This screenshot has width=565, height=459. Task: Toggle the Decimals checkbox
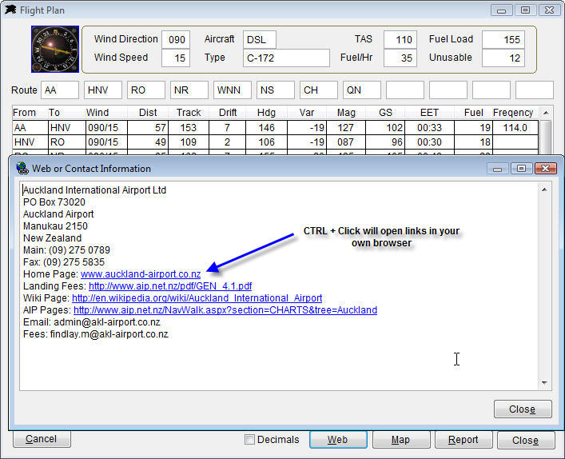pyautogui.click(x=249, y=440)
